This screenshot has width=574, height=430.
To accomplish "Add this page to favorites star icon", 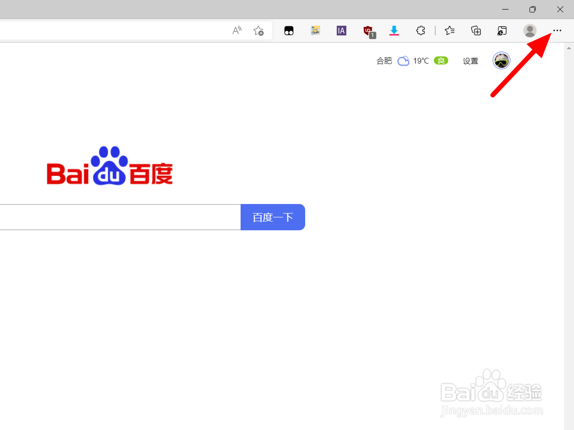I will point(258,31).
